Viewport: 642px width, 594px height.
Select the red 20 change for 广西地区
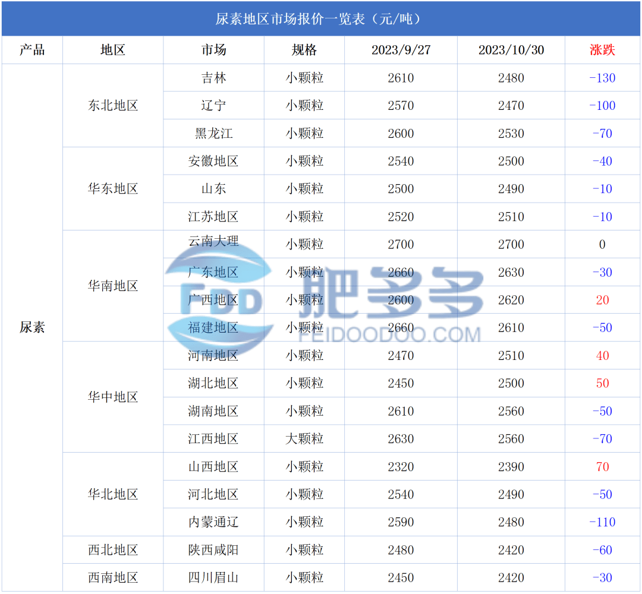(x=602, y=300)
